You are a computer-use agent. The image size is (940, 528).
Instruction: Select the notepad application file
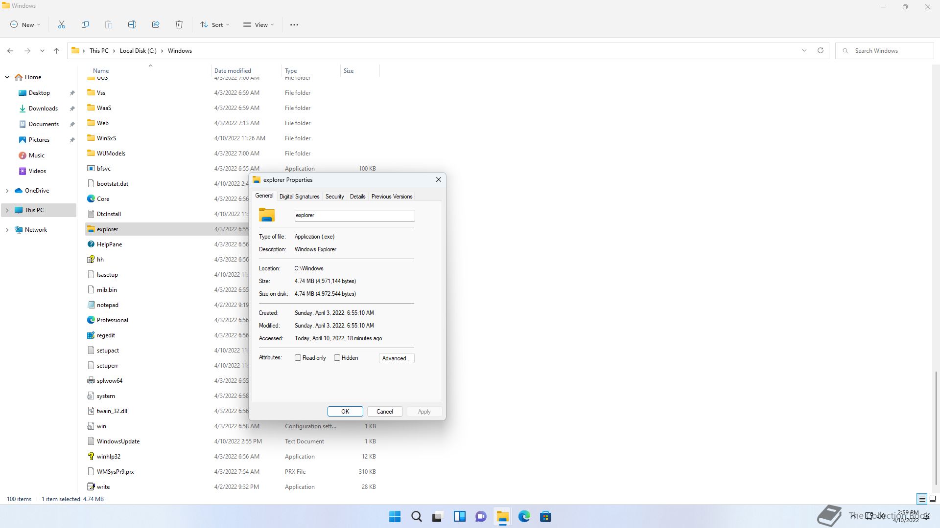107,305
